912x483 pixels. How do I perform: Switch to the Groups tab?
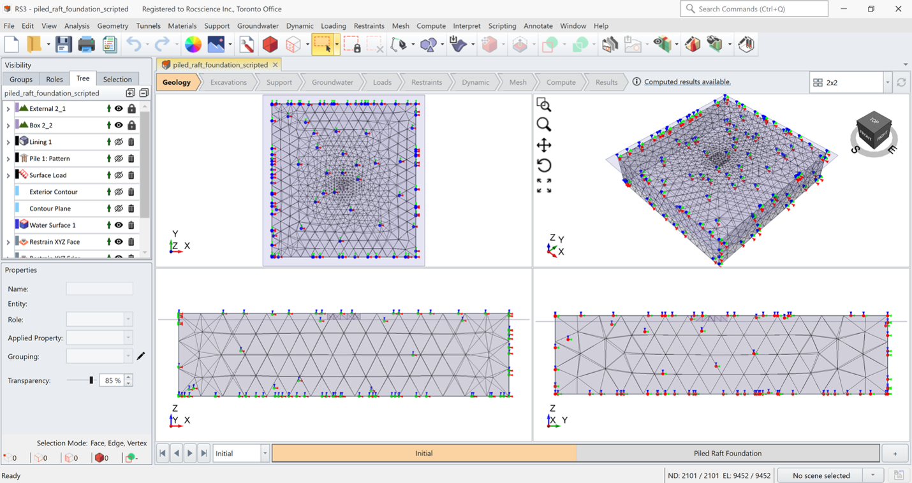click(x=21, y=79)
